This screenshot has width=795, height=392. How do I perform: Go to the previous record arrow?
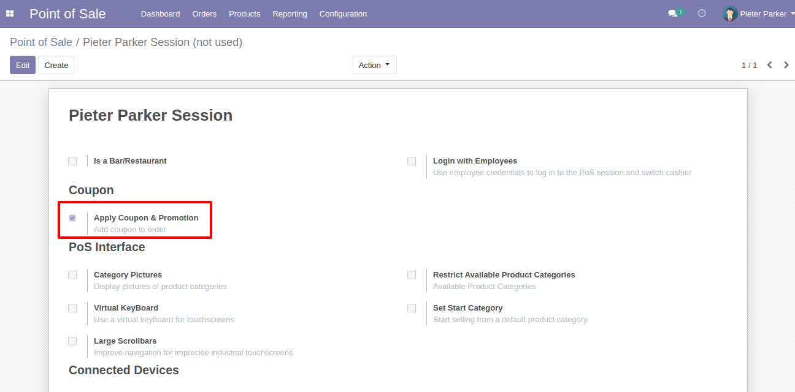(x=769, y=65)
